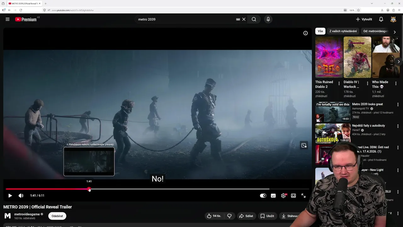The height and width of the screenshot is (227, 403).
Task: Open the account avatar menu
Action: [x=393, y=19]
